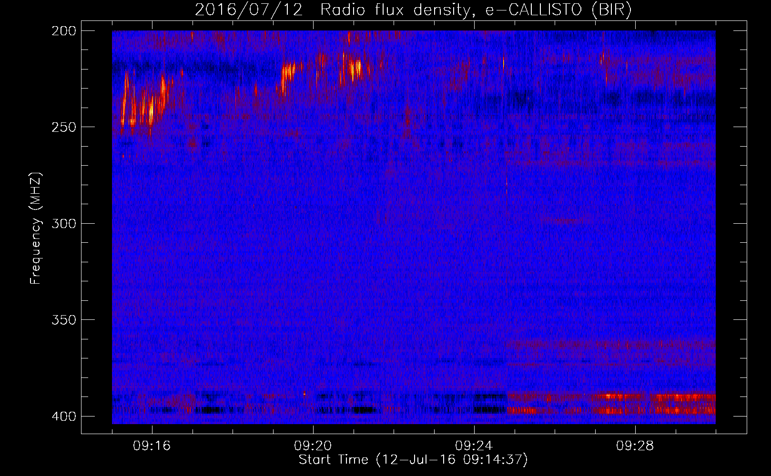Click the red interference band at 09:29 near 395 MHz

click(x=685, y=404)
